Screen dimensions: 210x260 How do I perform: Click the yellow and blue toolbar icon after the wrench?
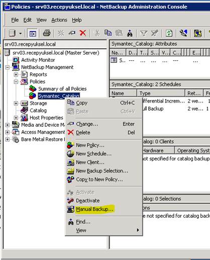tap(198, 33)
